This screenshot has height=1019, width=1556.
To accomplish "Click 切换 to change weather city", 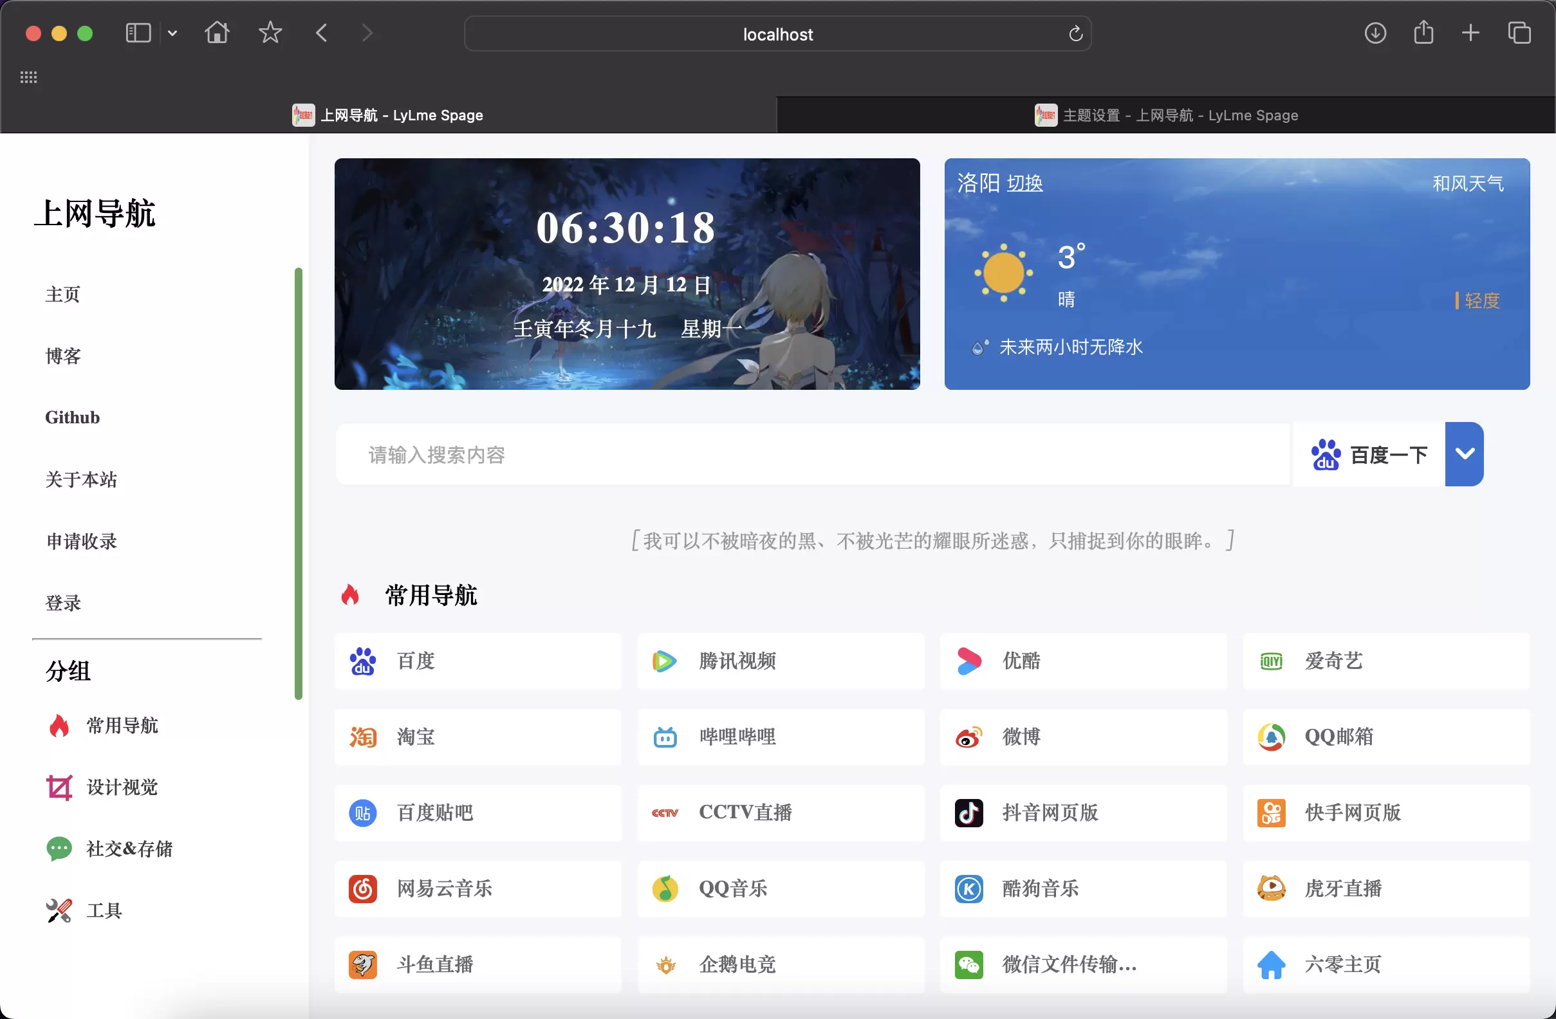I will [x=1025, y=183].
